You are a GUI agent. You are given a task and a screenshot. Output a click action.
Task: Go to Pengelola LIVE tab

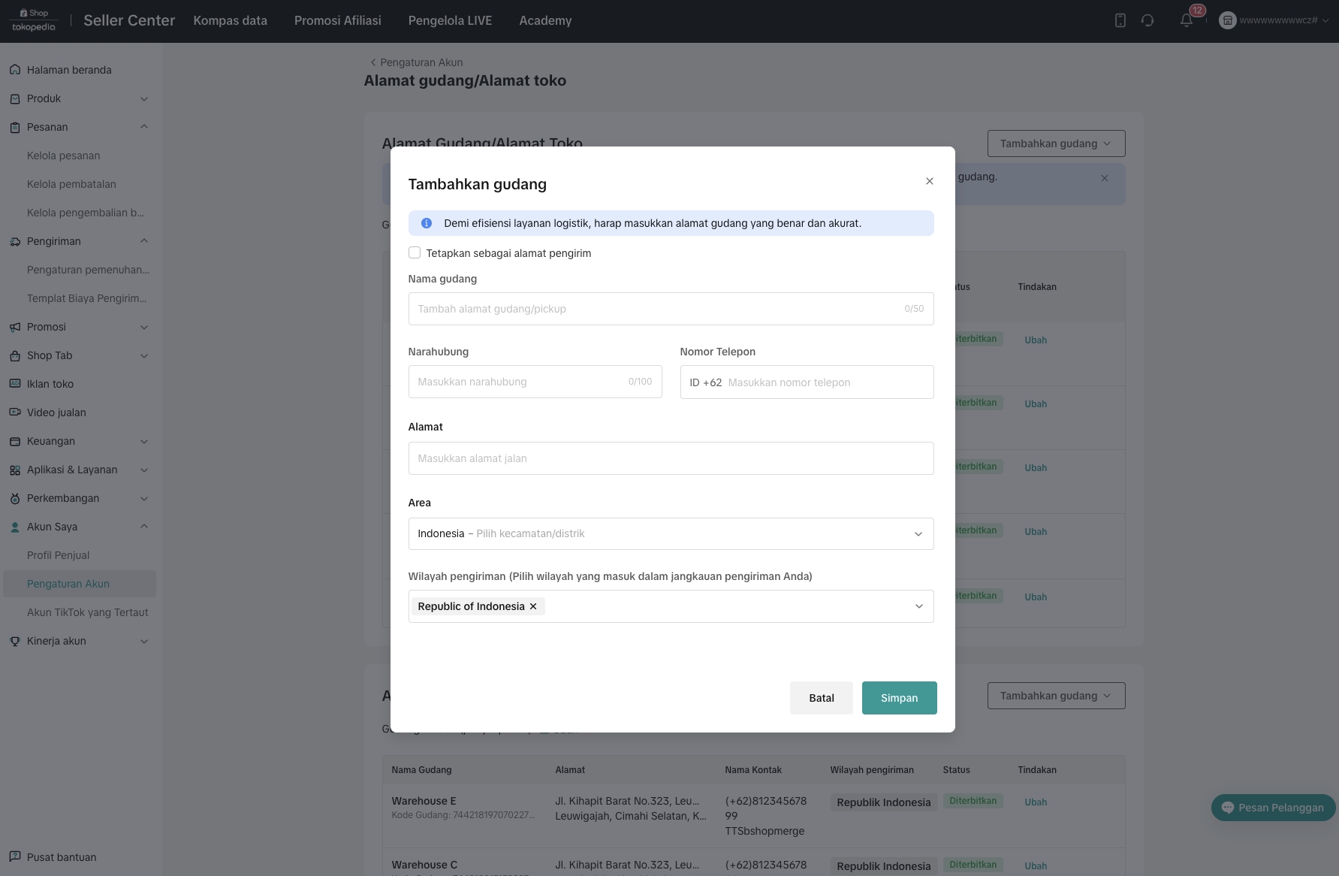[x=450, y=21]
